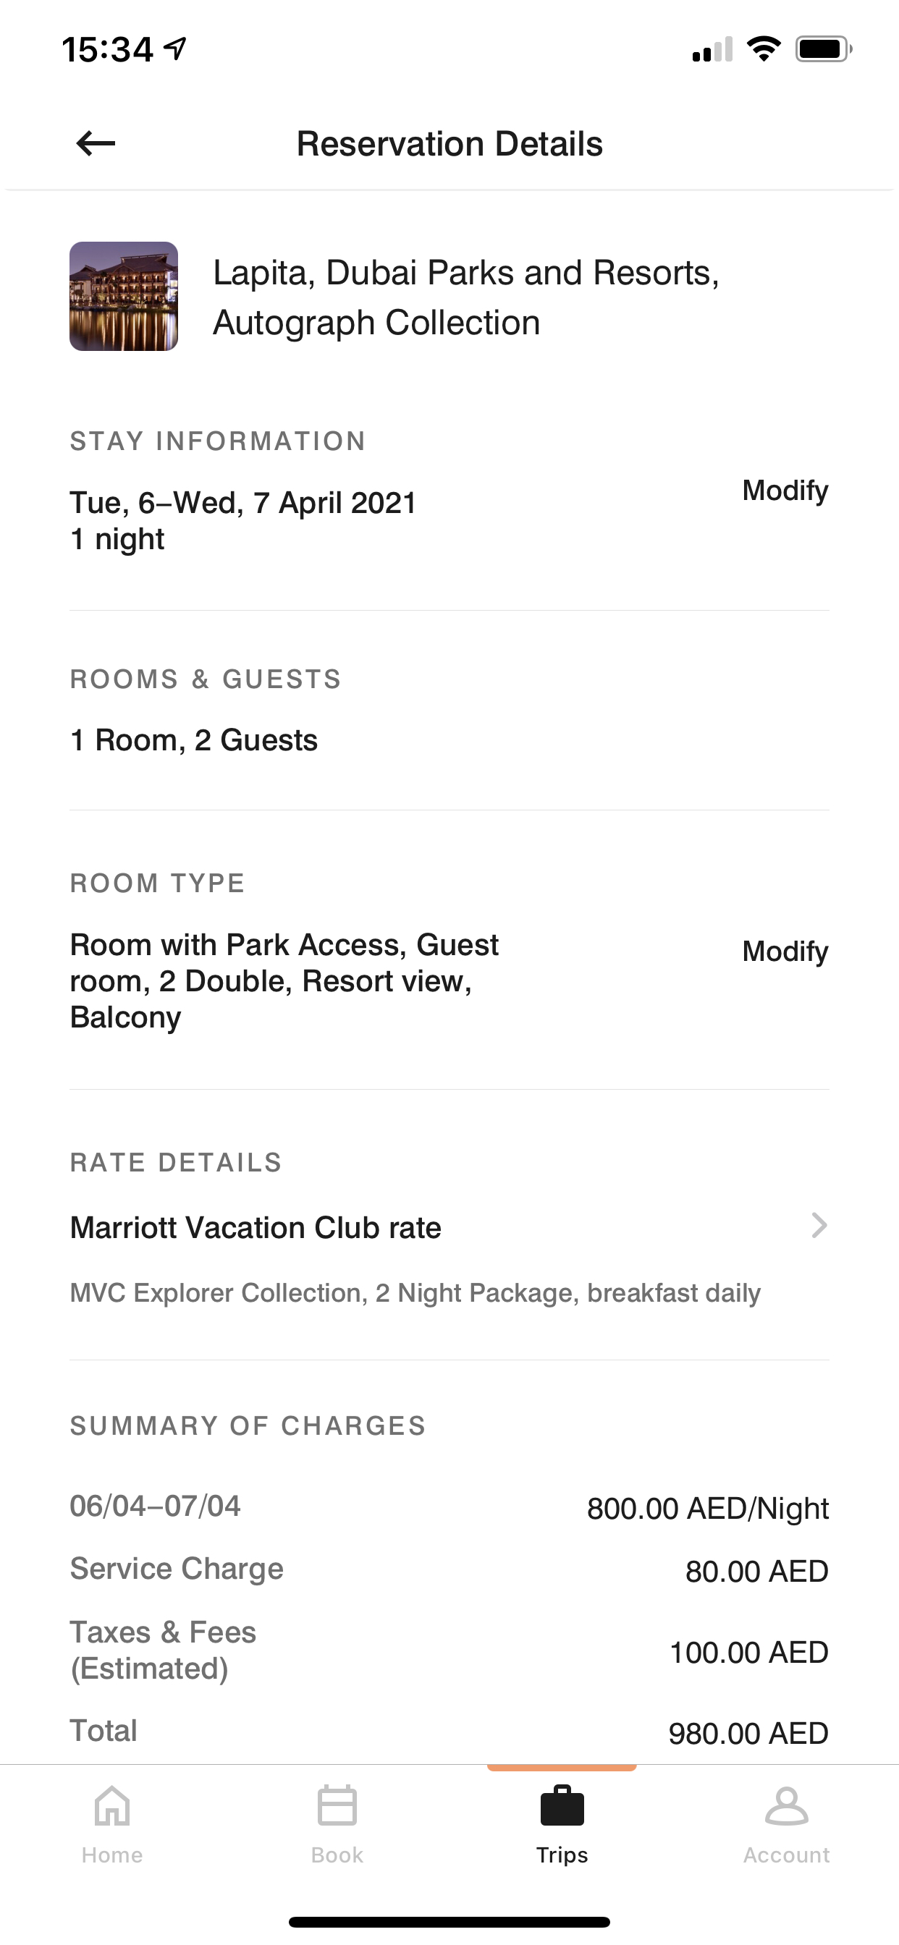Open Marriott Vacation Club rate details
Image resolution: width=899 pixels, height=1945 pixels.
(449, 1228)
